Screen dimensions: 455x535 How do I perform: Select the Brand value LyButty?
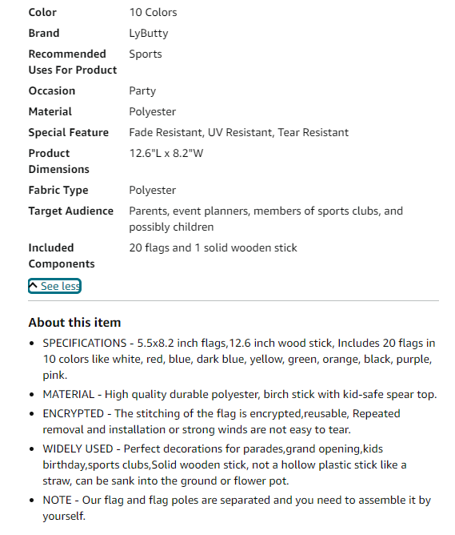[149, 34]
